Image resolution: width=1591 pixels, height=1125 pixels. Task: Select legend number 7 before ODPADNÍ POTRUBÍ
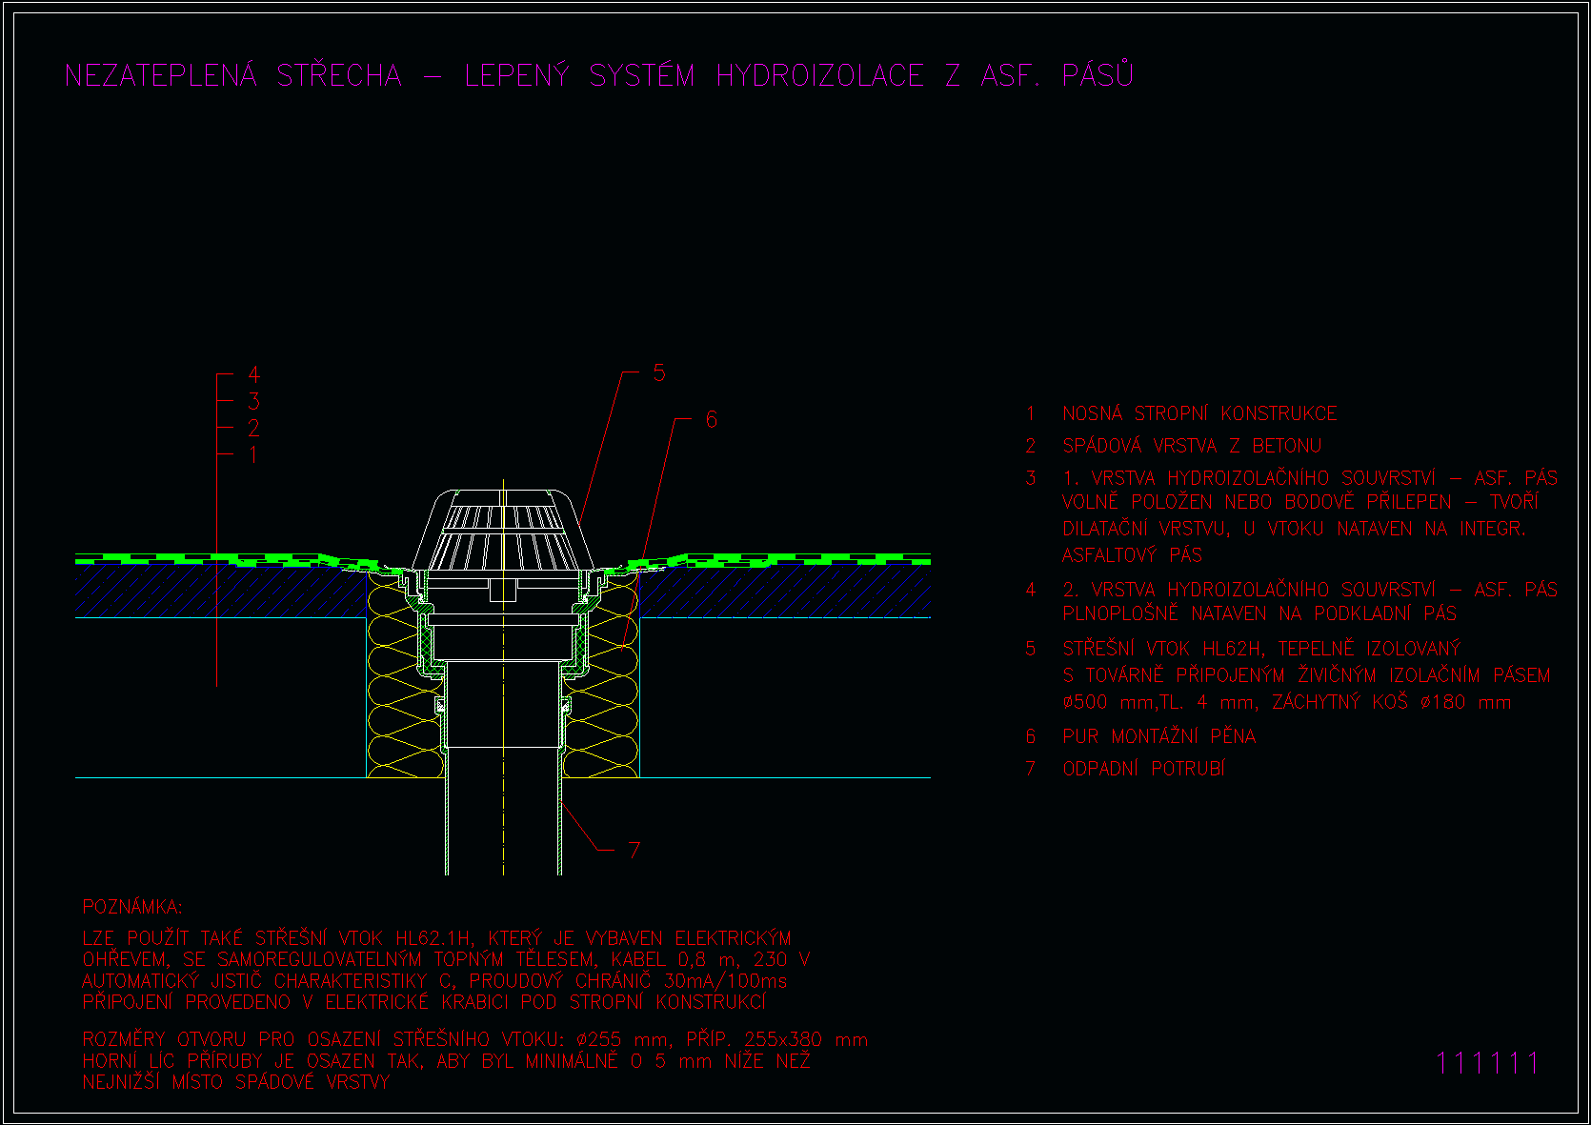point(1030,768)
